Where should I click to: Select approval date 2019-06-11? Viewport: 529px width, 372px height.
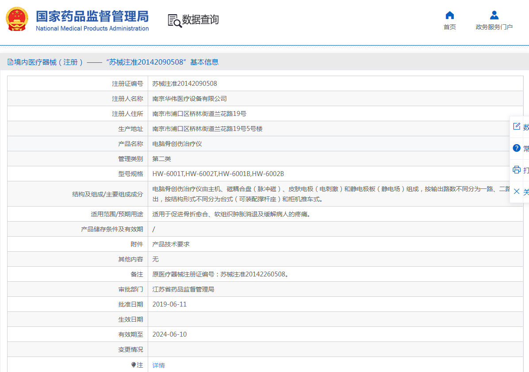169,304
